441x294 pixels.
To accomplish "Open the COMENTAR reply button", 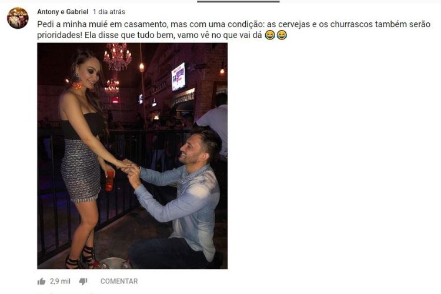I will 119,281.
